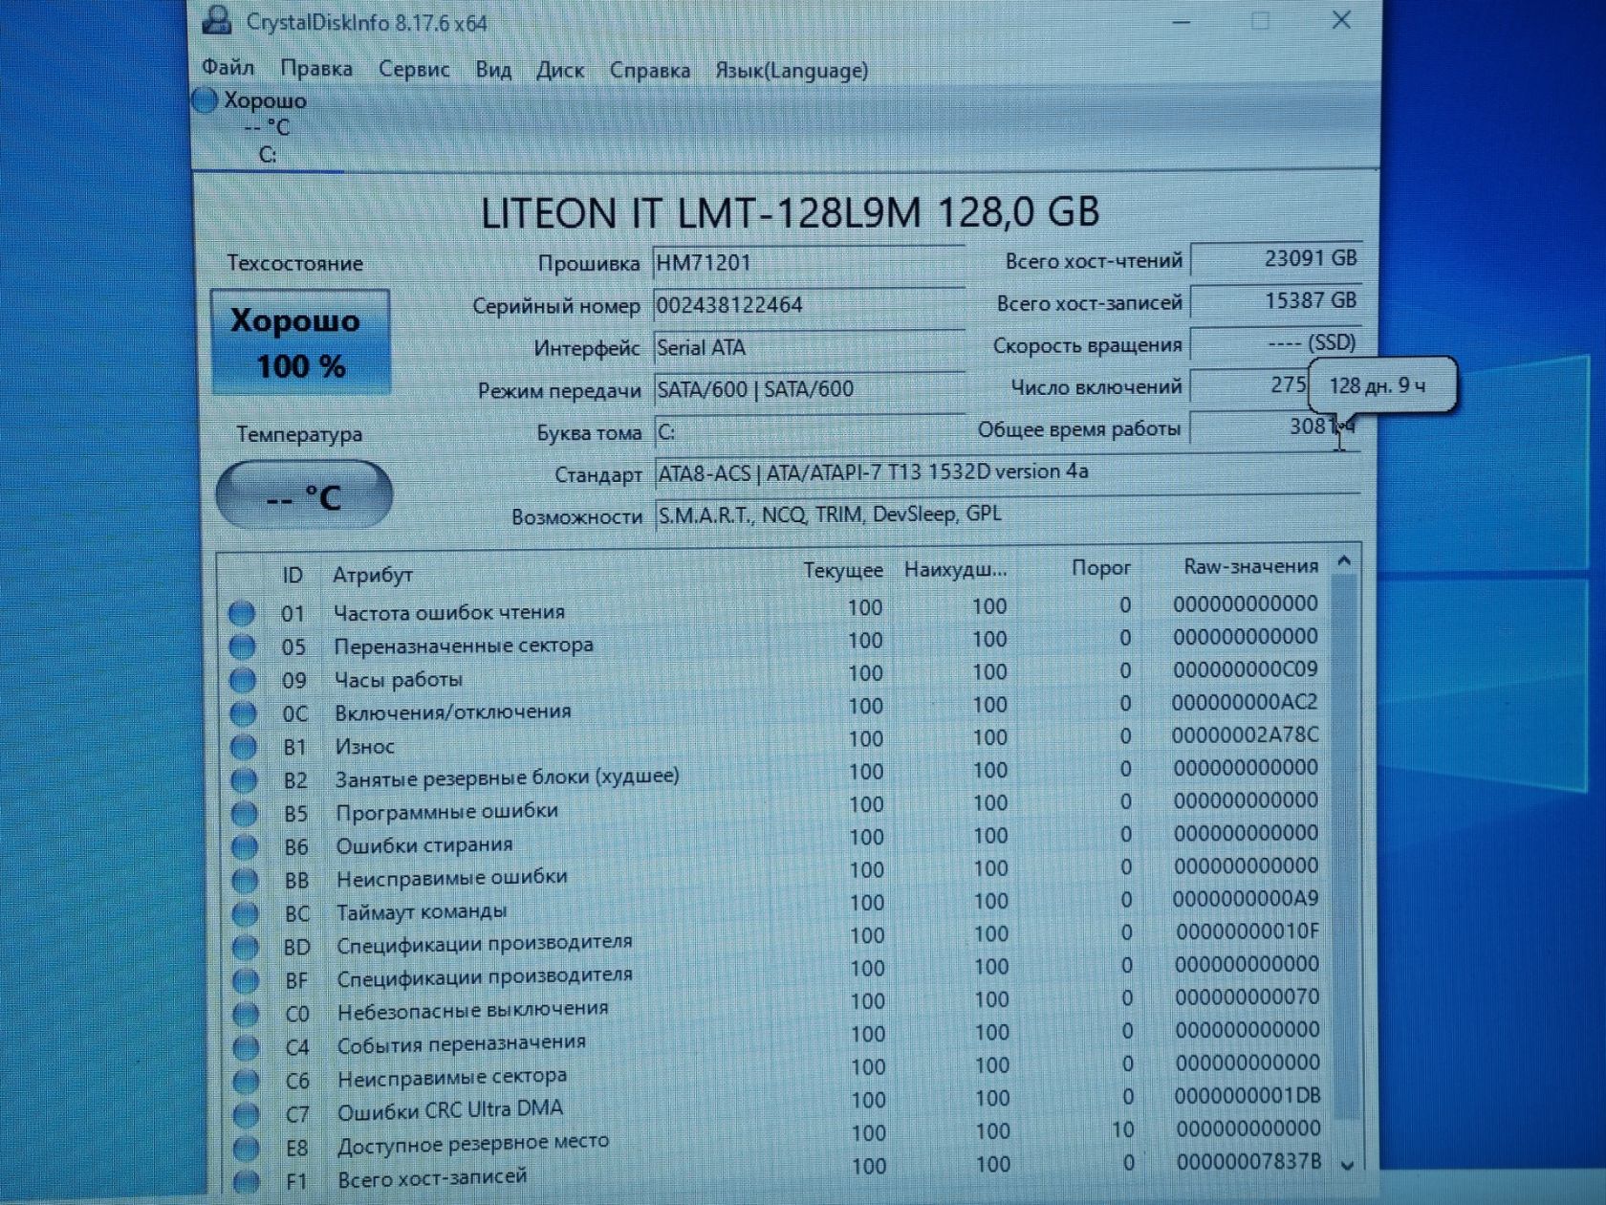Click the attribute list vertical scrollbar thumb

coord(1346,846)
